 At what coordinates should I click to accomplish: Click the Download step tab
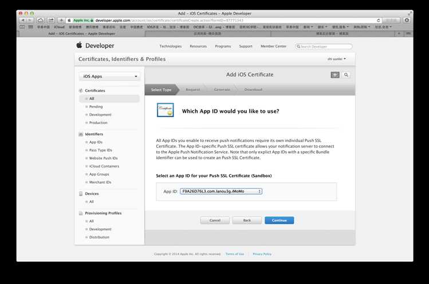coord(253,90)
